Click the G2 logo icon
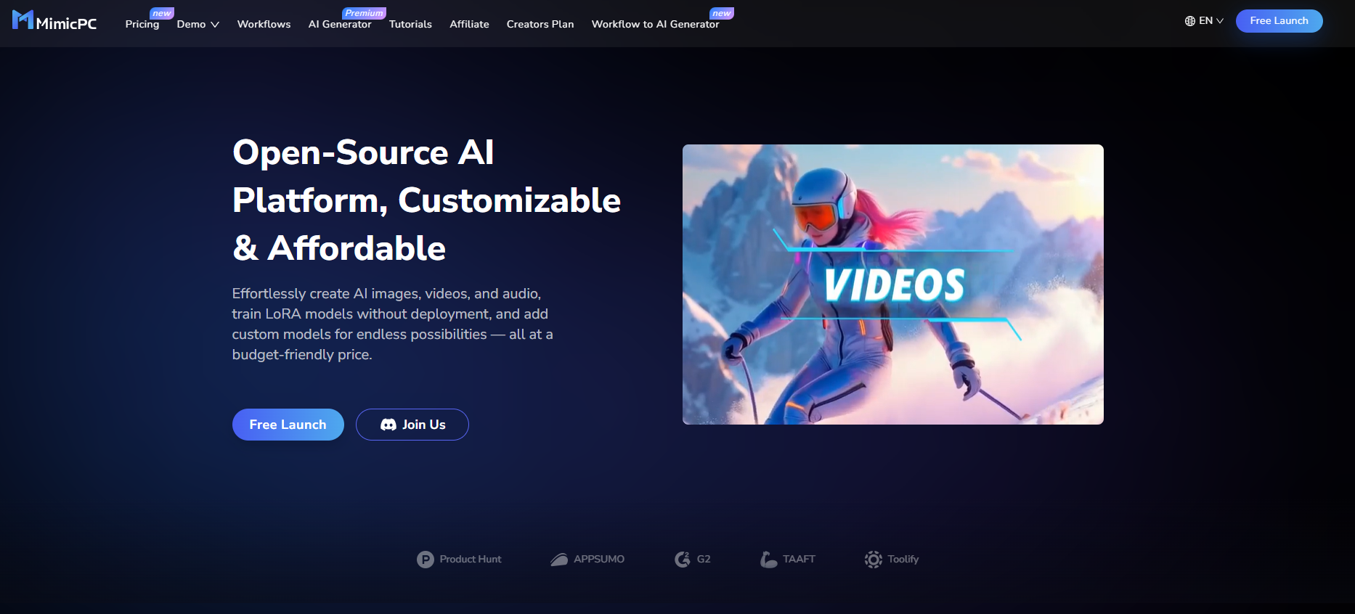 point(683,560)
